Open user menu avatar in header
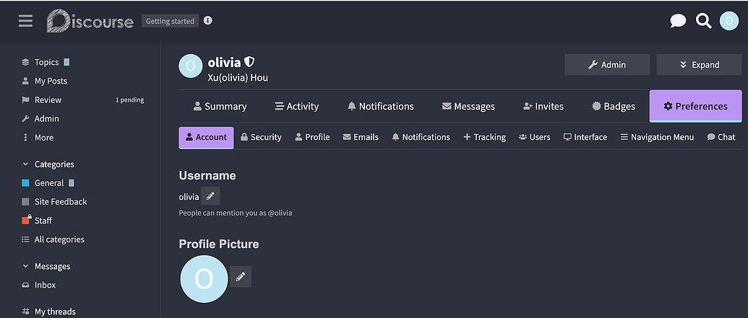 click(x=728, y=21)
